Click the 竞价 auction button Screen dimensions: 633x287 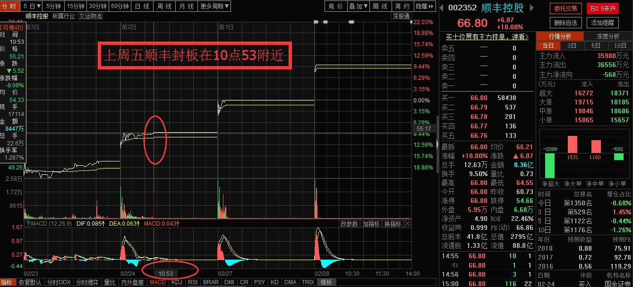(335, 6)
